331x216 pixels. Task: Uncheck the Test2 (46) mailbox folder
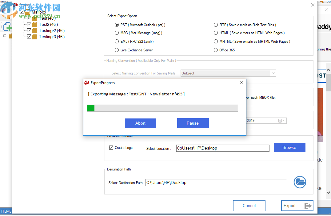click(x=28, y=24)
